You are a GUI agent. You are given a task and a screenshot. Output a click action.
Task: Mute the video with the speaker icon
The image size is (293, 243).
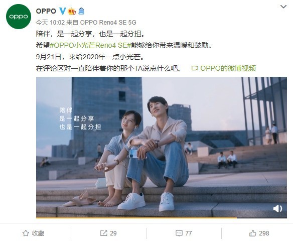[x=277, y=208]
